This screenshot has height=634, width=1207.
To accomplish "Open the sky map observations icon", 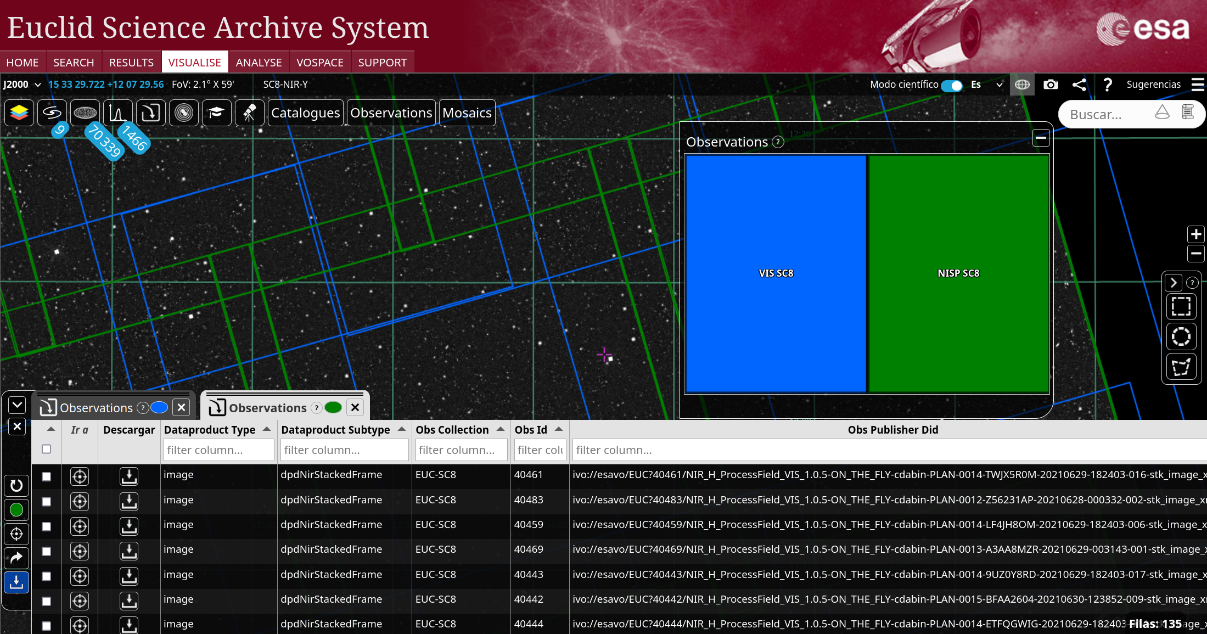I will click(85, 113).
